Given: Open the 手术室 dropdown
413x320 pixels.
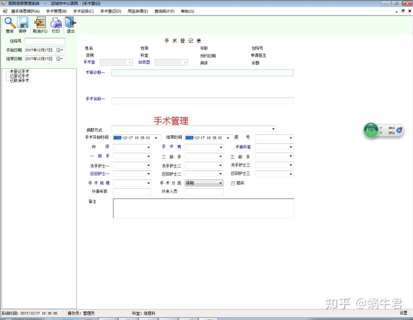Looking at the screenshot, I should 130,63.
